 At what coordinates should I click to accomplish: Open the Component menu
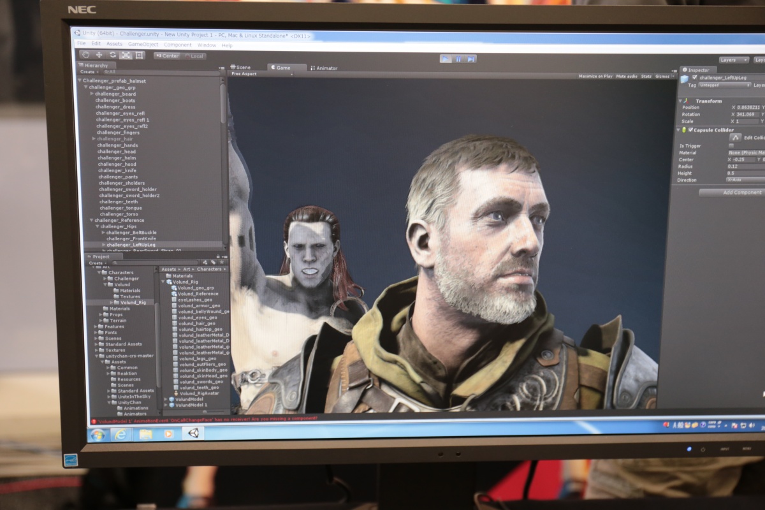pos(177,45)
